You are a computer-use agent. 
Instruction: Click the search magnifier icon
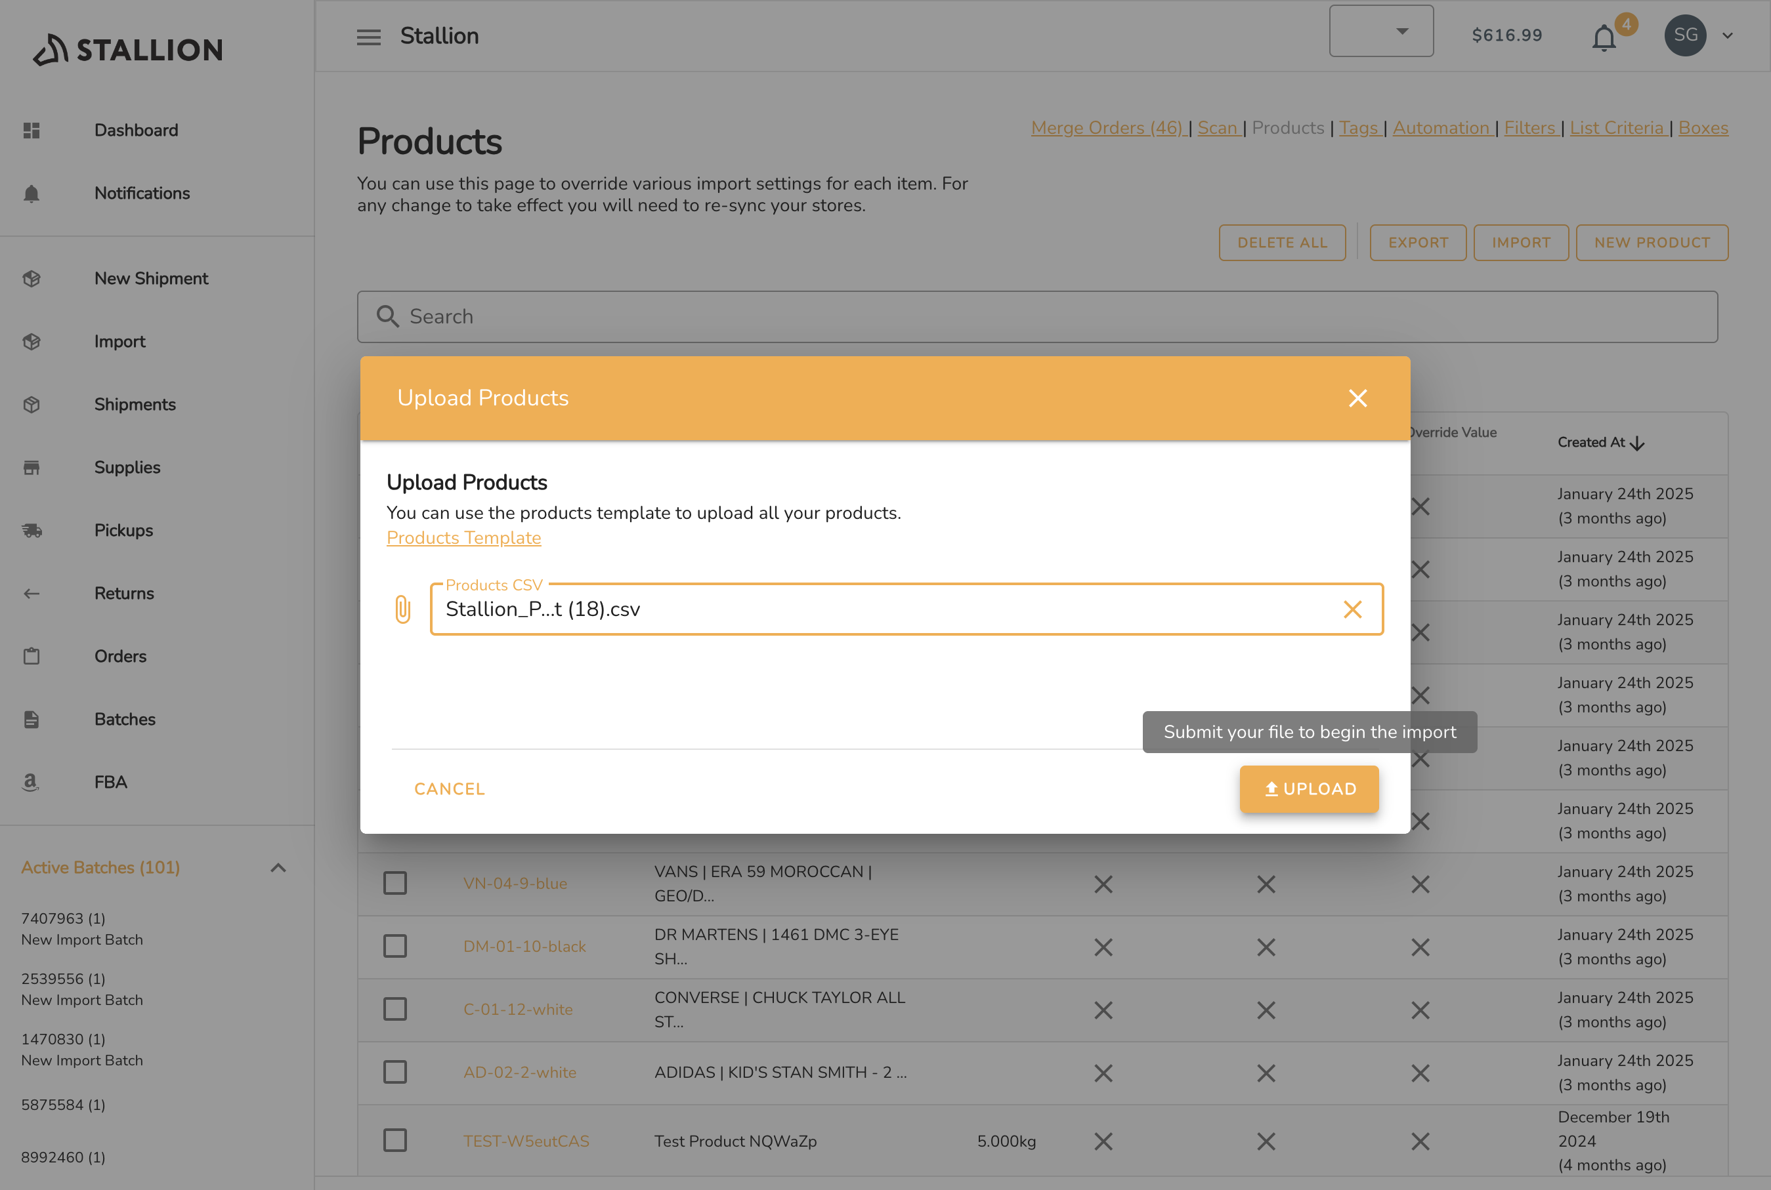click(x=388, y=316)
